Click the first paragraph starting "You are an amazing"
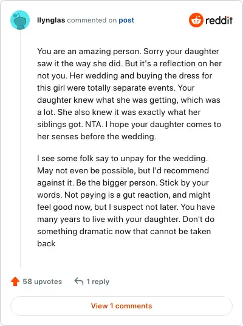This screenshot has width=243, height=326. tap(129, 94)
